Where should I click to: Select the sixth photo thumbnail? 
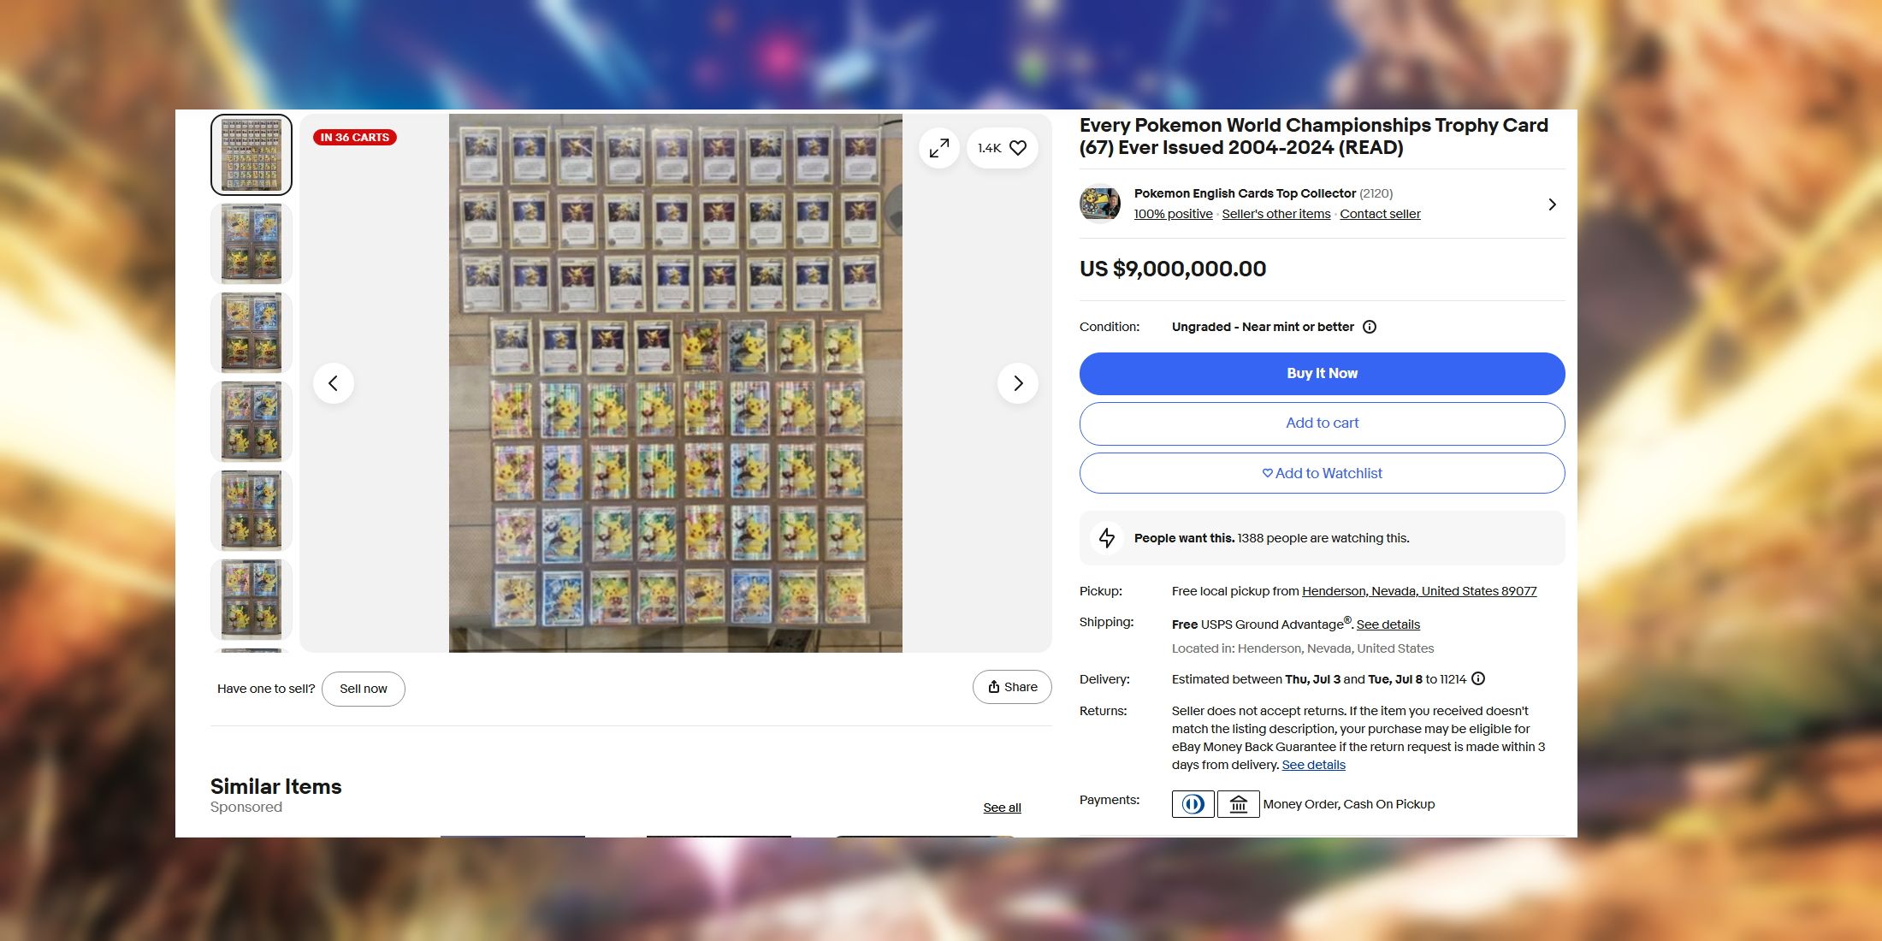pyautogui.click(x=252, y=600)
